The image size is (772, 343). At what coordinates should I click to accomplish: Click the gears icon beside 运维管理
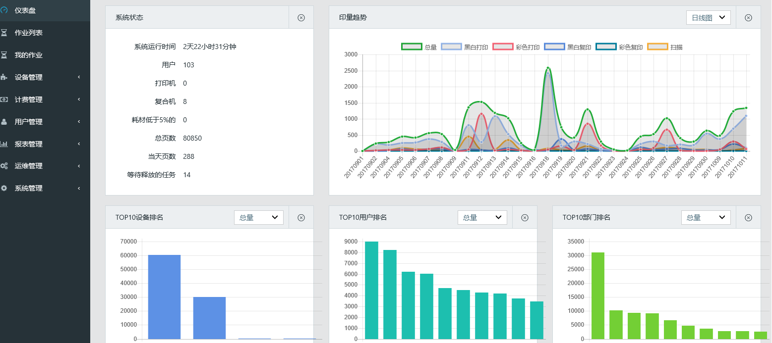tap(4, 166)
